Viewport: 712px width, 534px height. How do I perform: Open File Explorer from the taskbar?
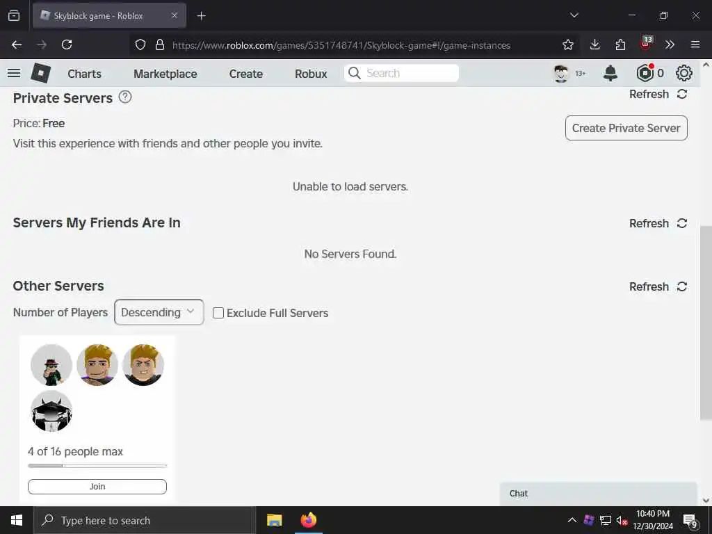click(274, 520)
